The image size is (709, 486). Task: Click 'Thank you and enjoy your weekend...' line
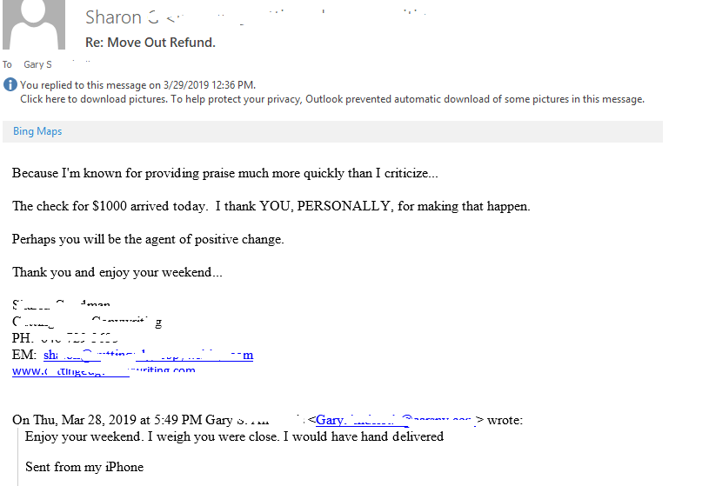[x=117, y=272]
